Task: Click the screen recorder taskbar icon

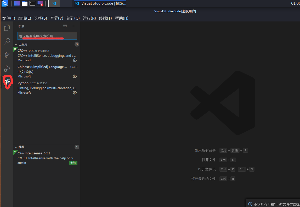Action: coord(40,3)
